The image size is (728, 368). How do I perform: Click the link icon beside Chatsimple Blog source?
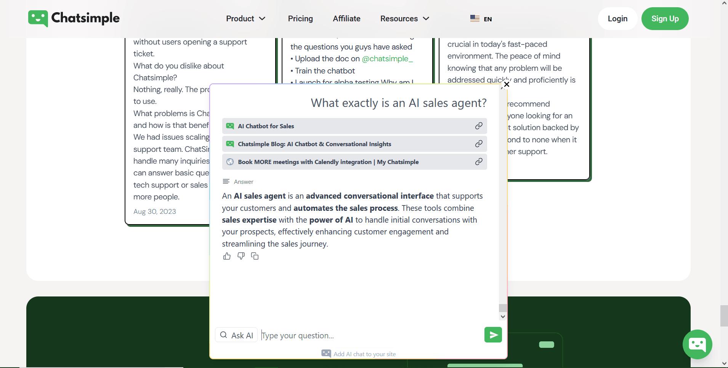[x=478, y=144]
